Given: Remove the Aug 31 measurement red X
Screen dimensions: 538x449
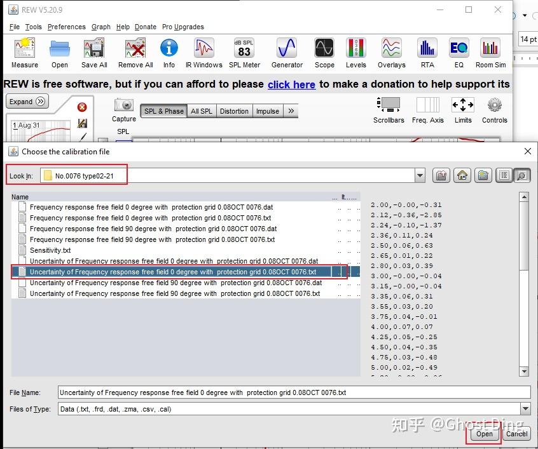Looking at the screenshot, I should pos(82,107).
